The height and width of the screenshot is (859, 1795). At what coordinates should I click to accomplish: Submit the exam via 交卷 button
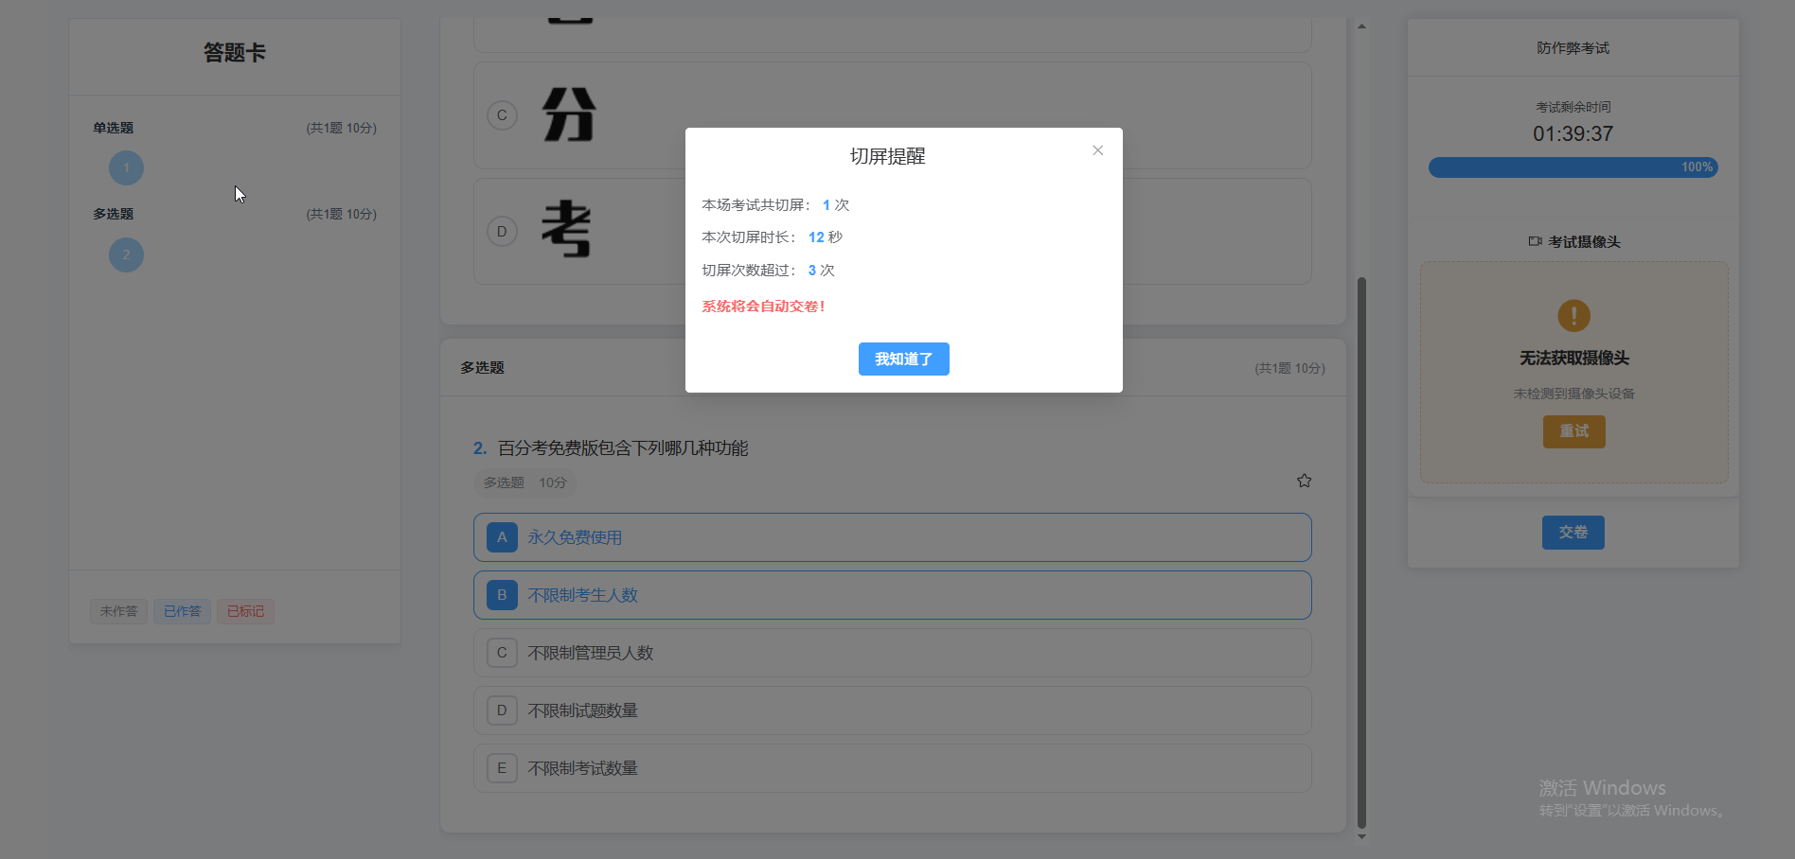pos(1573,533)
